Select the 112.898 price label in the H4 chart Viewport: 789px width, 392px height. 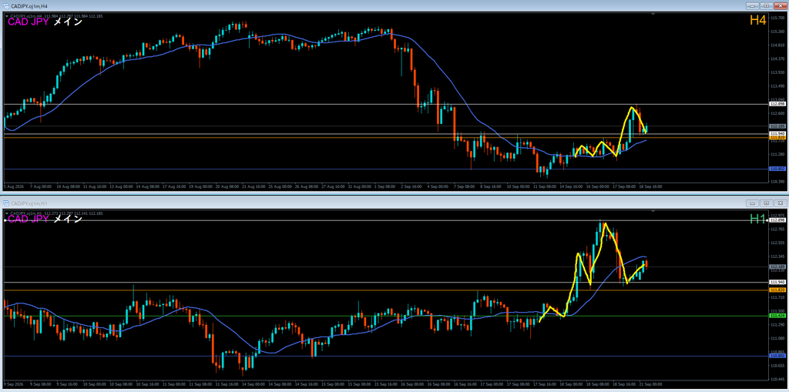click(x=777, y=104)
